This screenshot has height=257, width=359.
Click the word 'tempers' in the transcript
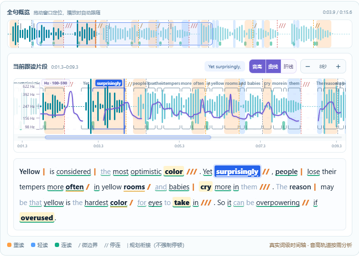click(32, 187)
